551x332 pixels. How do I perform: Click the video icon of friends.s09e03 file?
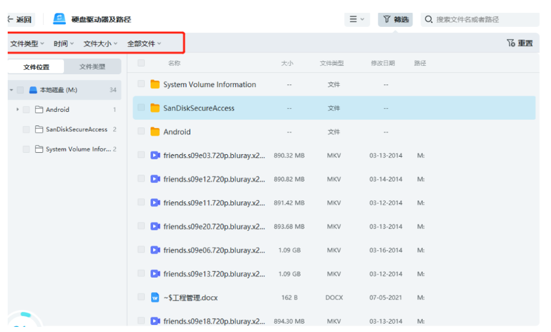(x=155, y=155)
